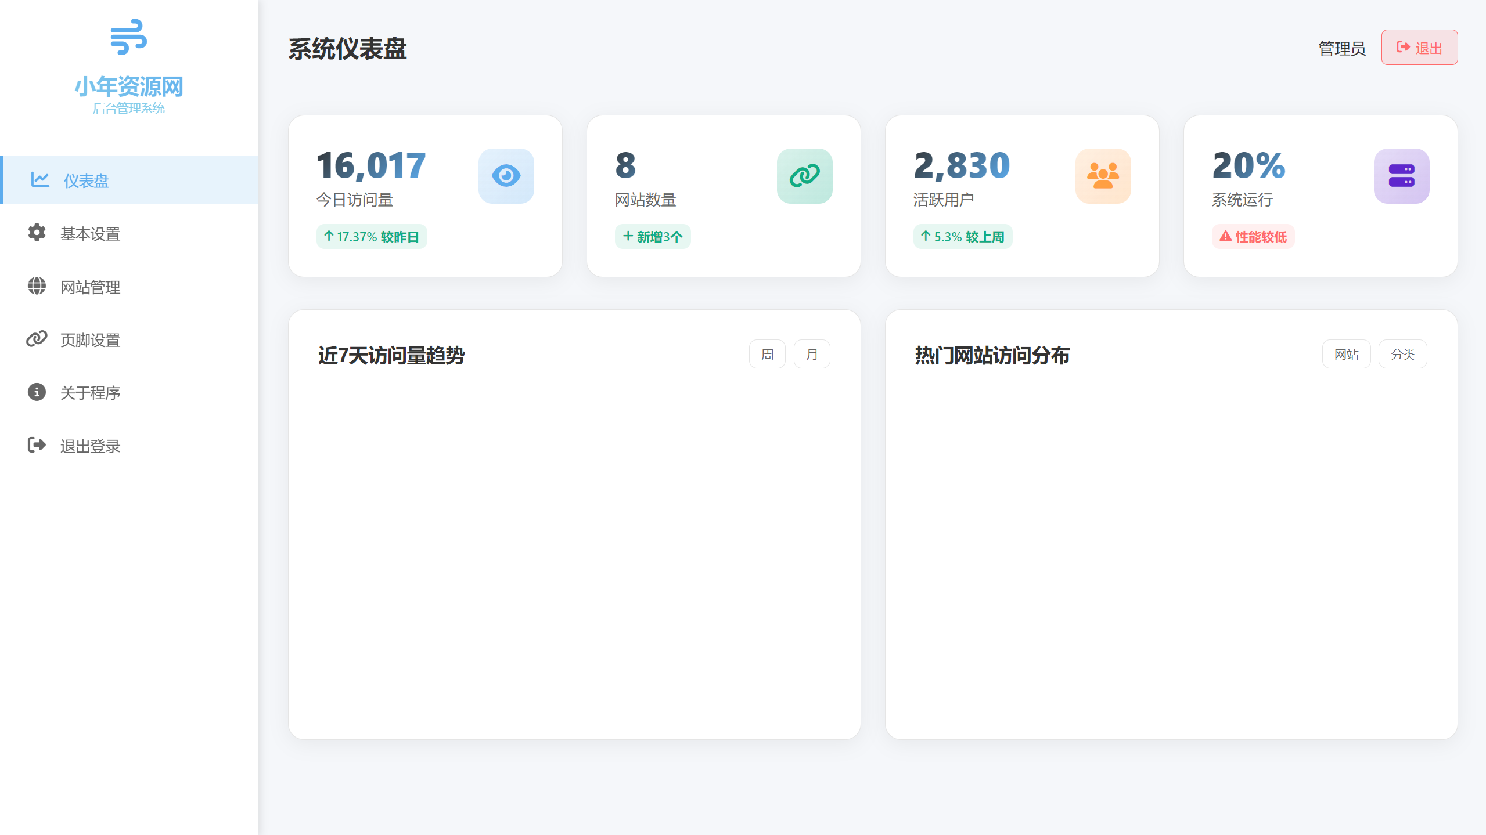This screenshot has height=835, width=1486.
Task: Open 页脚设置 settings page
Action: click(x=89, y=339)
